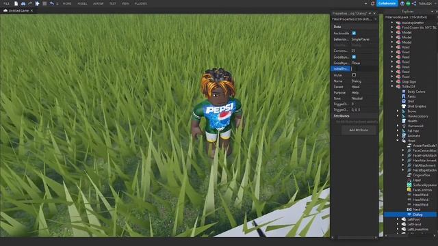Expand the LeftHand node
The image size is (438, 246).
(398, 224)
